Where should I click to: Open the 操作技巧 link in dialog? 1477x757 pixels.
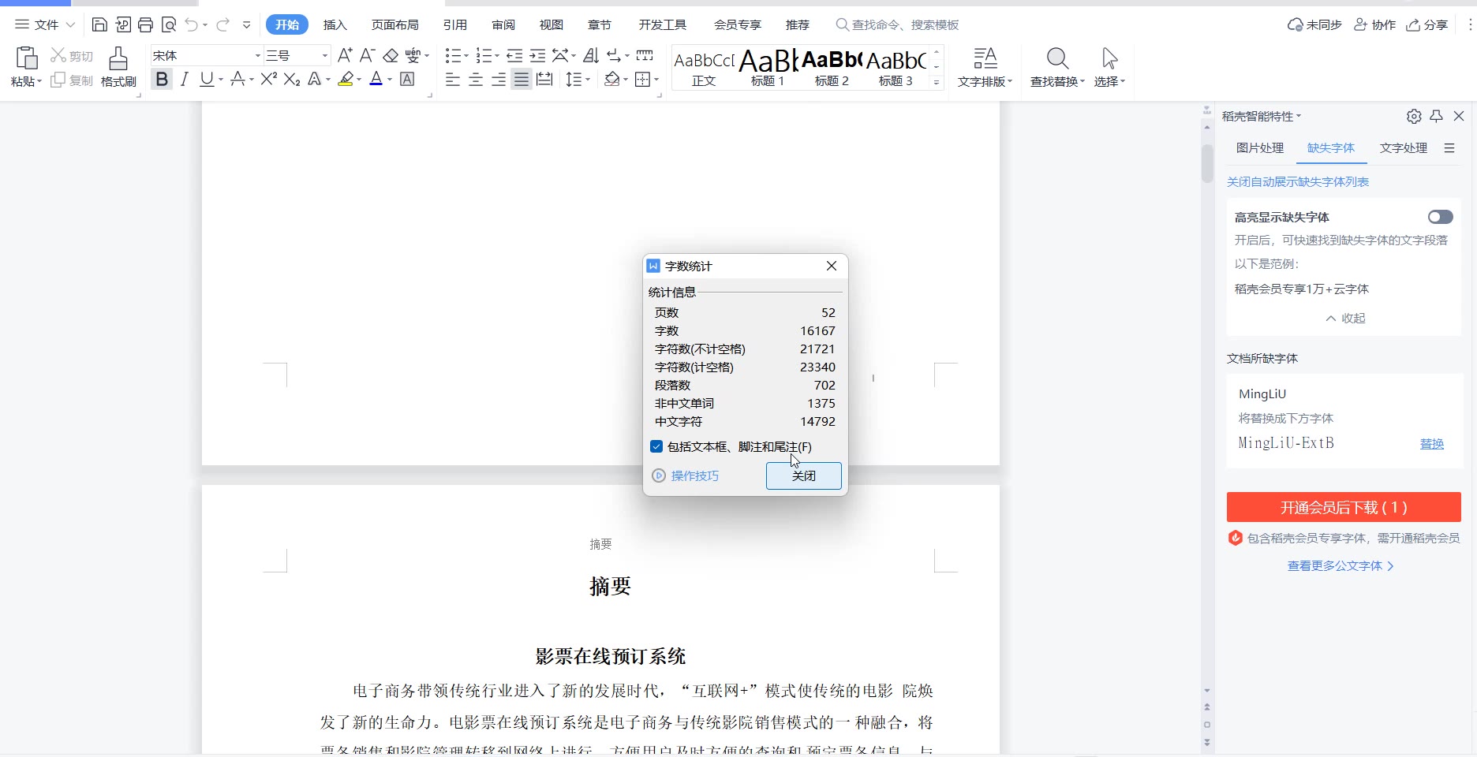click(694, 475)
